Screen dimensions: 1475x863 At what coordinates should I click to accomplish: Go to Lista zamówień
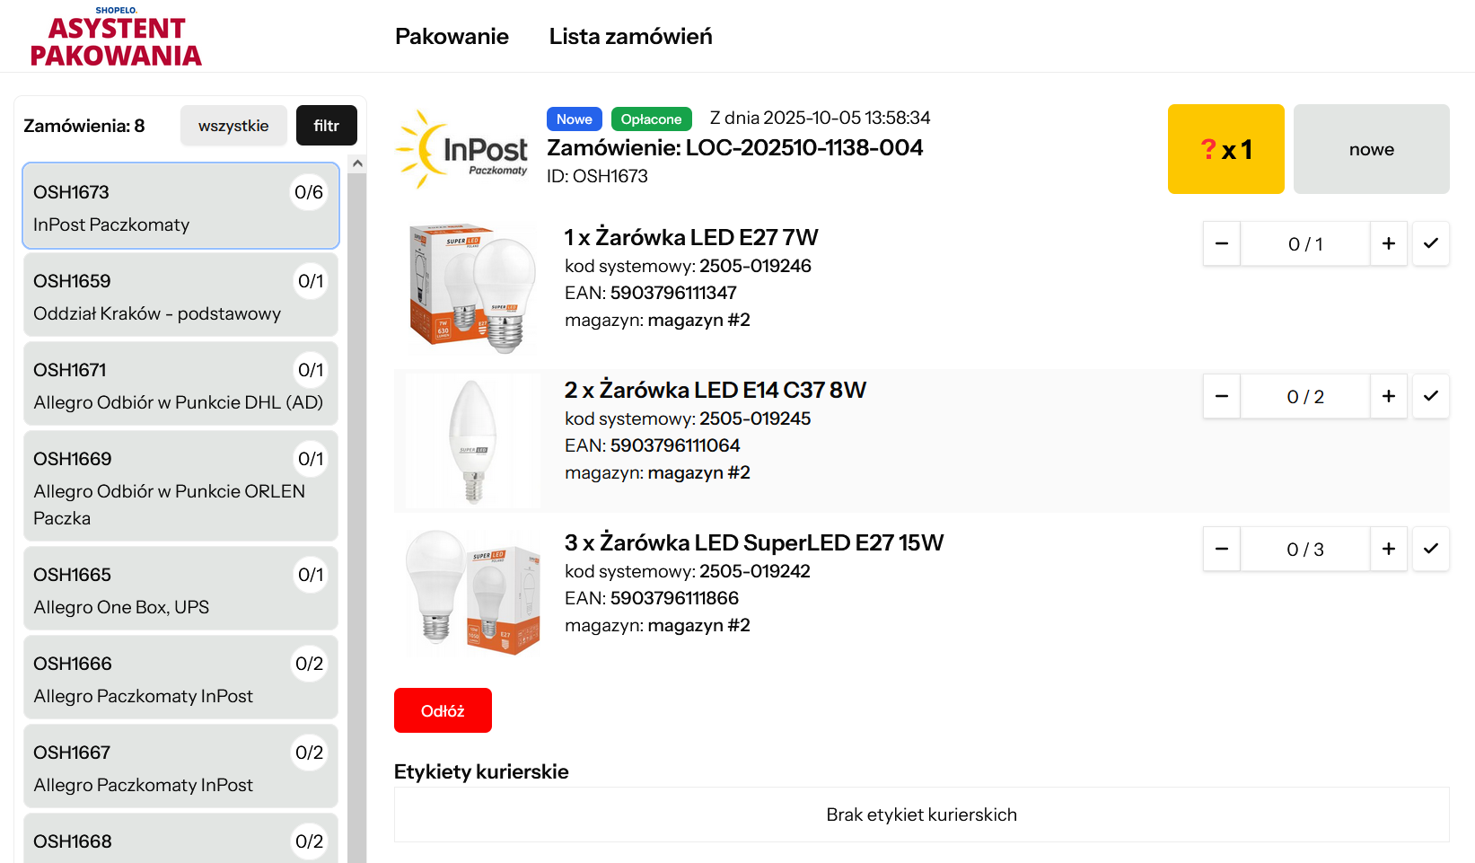[630, 37]
